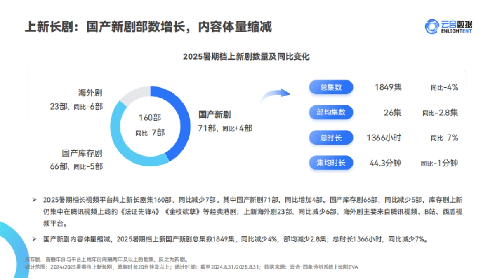This screenshot has height=278, width=495.
Task: Click the first bullet arrow marker
Action: point(34,199)
